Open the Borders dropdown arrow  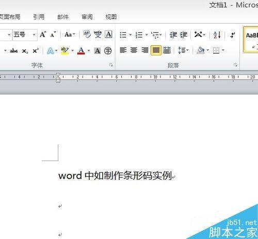point(223,50)
